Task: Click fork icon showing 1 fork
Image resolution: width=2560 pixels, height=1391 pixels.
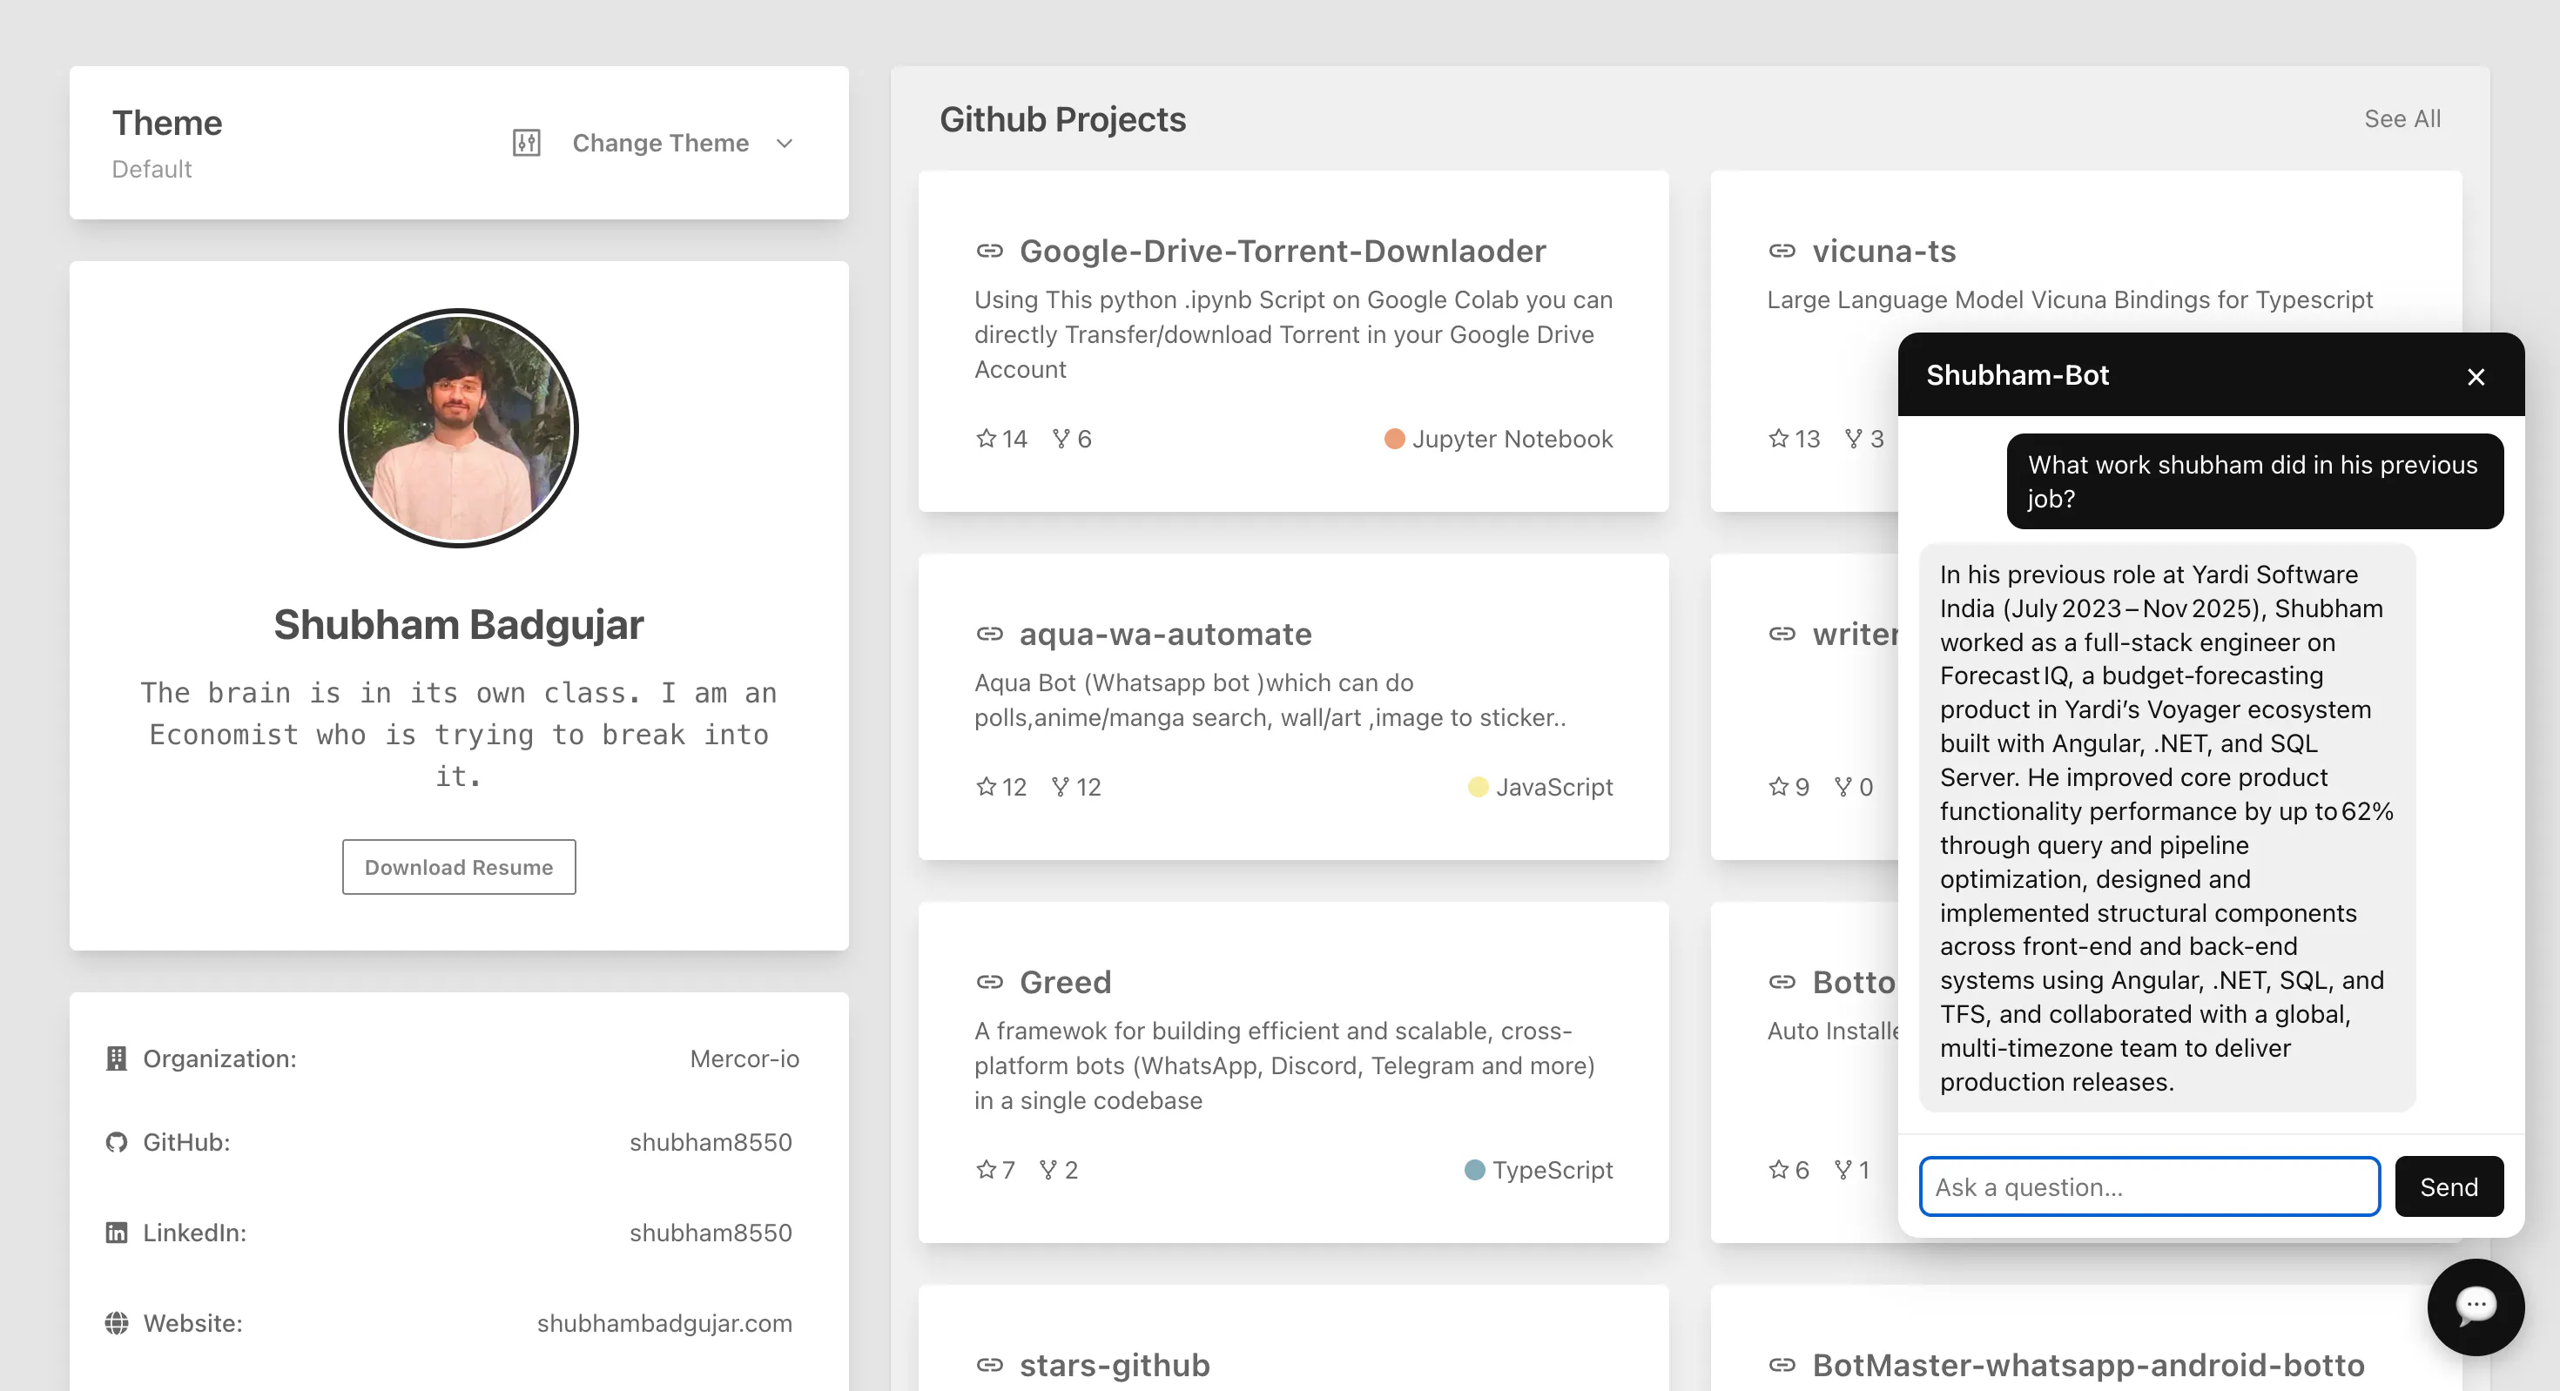Action: [x=1843, y=1169]
